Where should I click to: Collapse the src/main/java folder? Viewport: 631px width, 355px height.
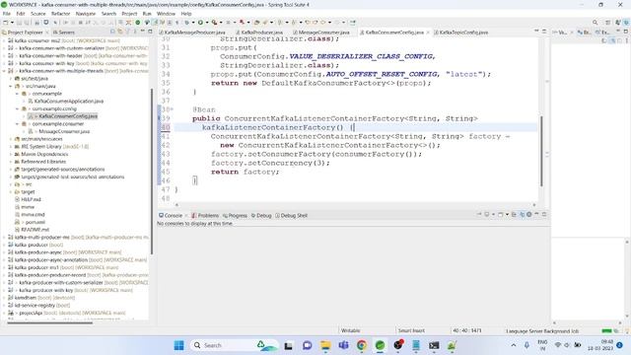point(11,86)
